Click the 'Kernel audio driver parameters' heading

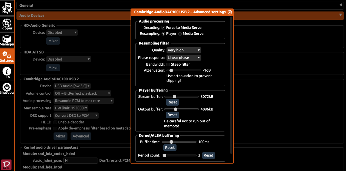point(51,147)
